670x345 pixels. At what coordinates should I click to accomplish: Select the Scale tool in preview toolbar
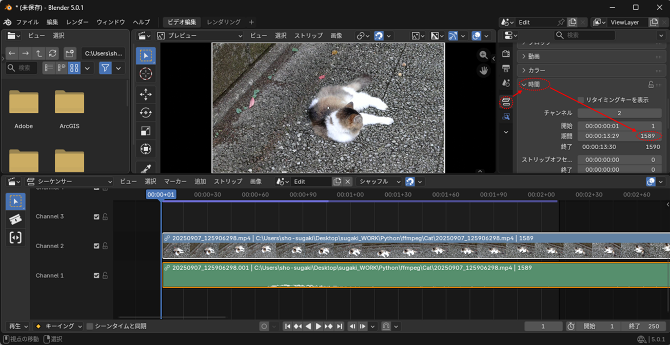(146, 131)
